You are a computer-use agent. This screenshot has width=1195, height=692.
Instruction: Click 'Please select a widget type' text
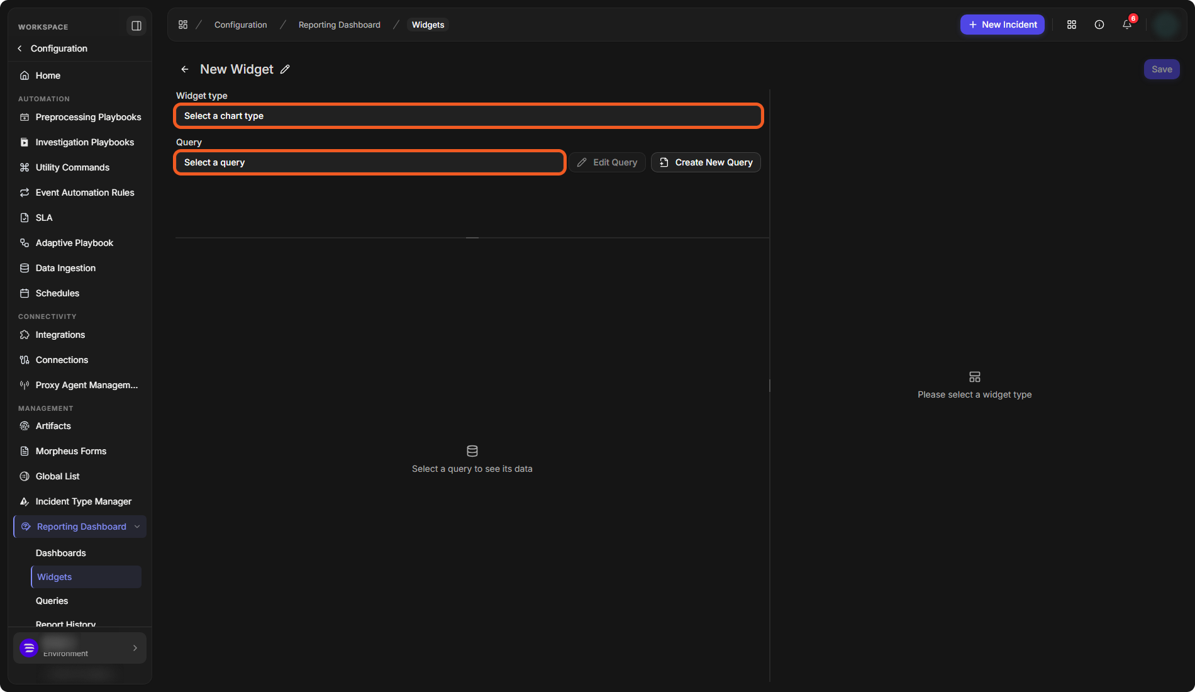975,394
